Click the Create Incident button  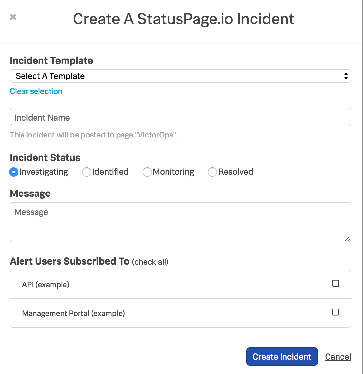pyautogui.click(x=282, y=356)
